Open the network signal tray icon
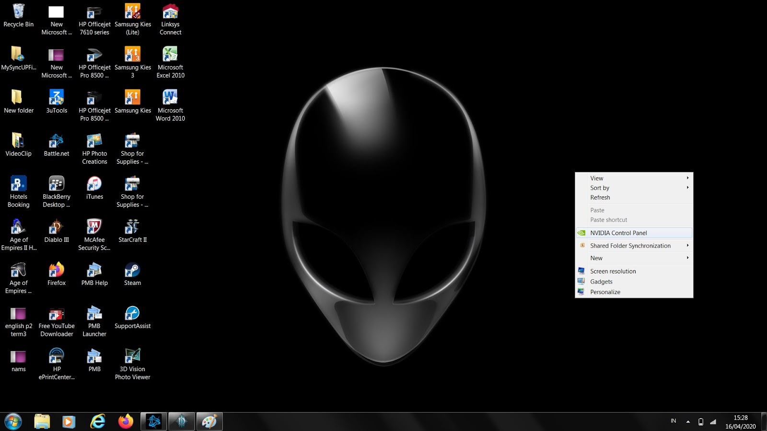Viewport: 767px width, 431px height. 713,421
